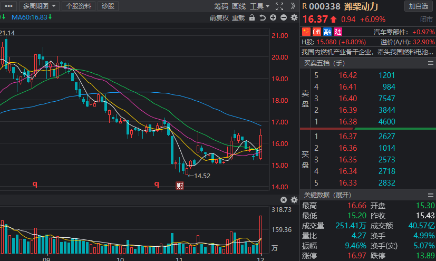
Task: Switch to the 诊股 tab
Action: coord(108,6)
